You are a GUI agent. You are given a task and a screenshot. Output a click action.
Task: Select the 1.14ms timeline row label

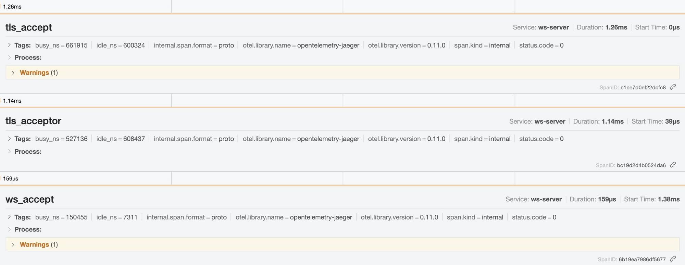click(x=12, y=101)
